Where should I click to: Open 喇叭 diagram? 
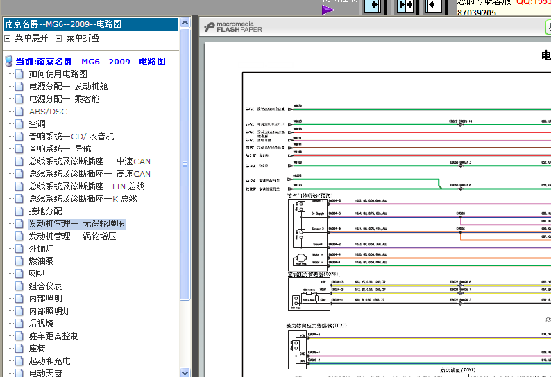(x=37, y=274)
